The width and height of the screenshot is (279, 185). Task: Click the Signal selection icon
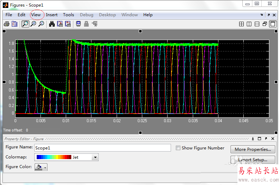click(x=94, y=24)
